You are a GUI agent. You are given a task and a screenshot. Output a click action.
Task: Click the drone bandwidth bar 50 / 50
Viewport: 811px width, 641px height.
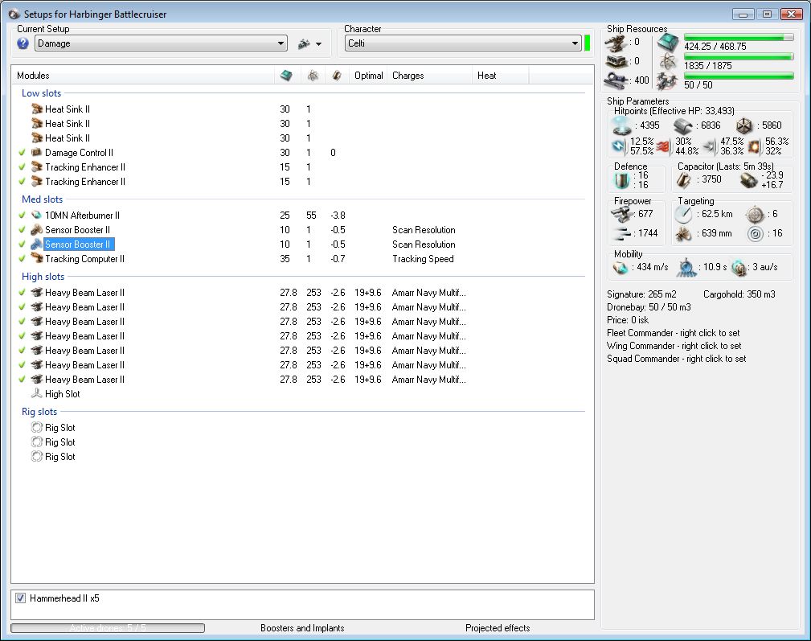(x=739, y=76)
